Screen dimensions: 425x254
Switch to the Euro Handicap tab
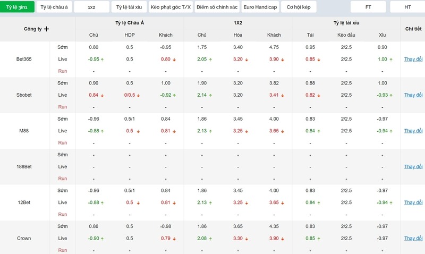coord(260,7)
